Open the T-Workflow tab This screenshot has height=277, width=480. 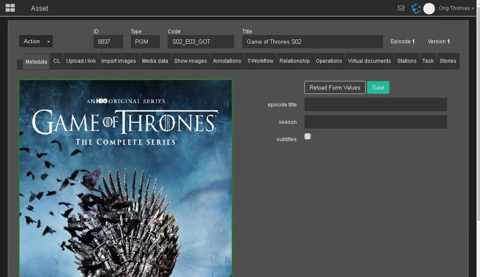click(x=260, y=61)
